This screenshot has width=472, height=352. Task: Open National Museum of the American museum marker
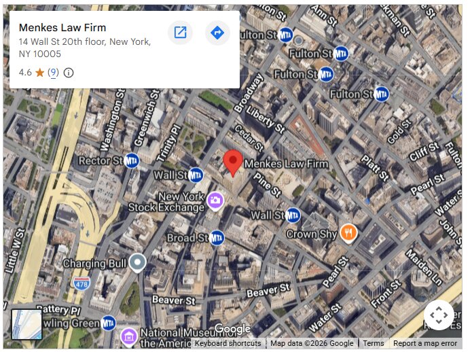[129, 337]
